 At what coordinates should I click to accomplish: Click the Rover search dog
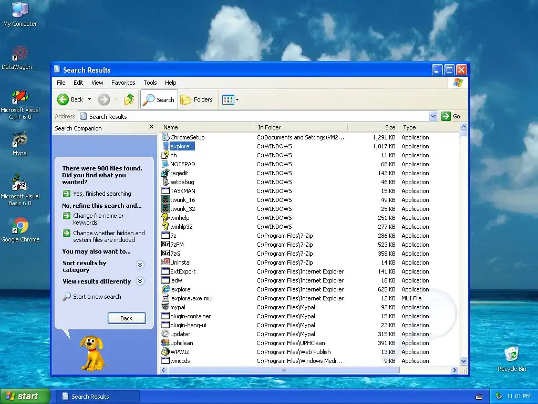(x=92, y=353)
